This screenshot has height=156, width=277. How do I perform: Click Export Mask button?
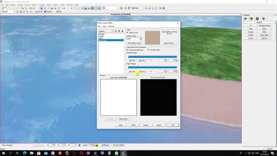coord(123,119)
